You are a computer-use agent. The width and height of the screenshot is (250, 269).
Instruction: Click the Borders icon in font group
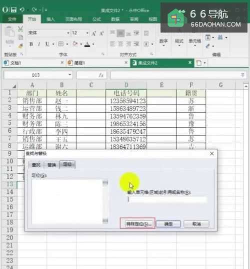coord(61,44)
